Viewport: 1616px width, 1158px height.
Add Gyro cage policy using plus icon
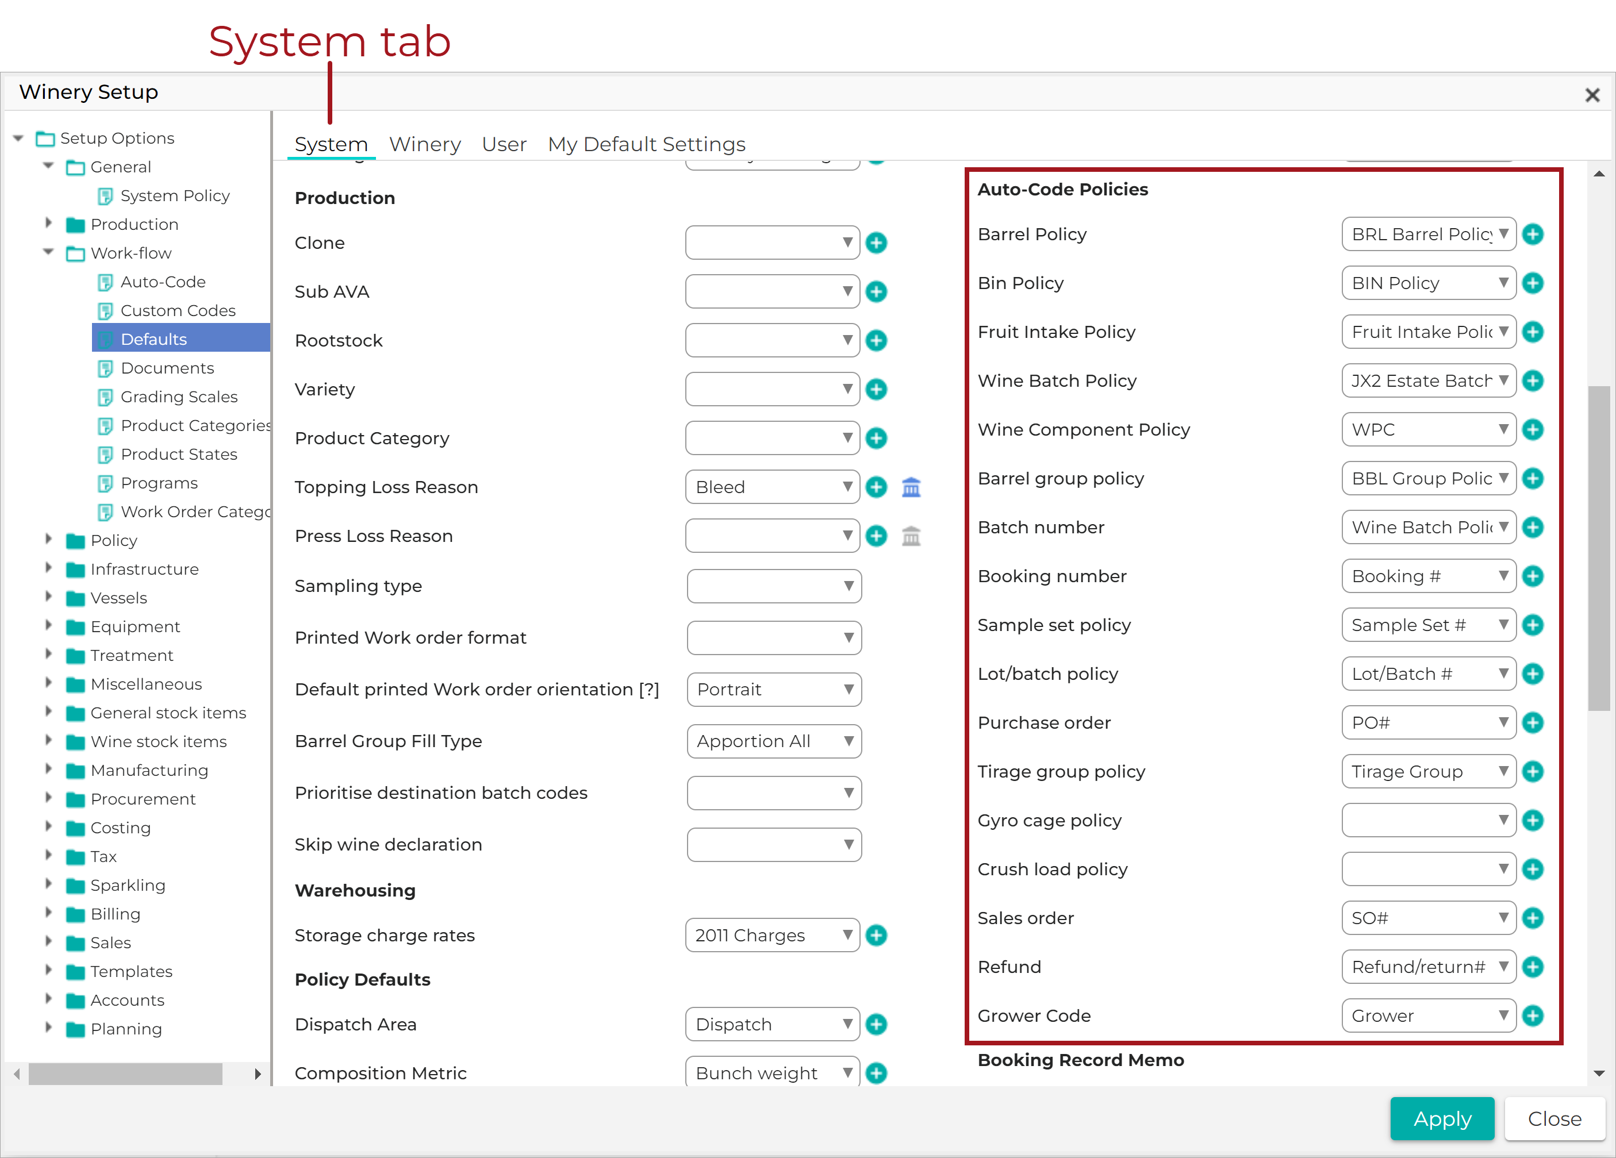coord(1532,821)
